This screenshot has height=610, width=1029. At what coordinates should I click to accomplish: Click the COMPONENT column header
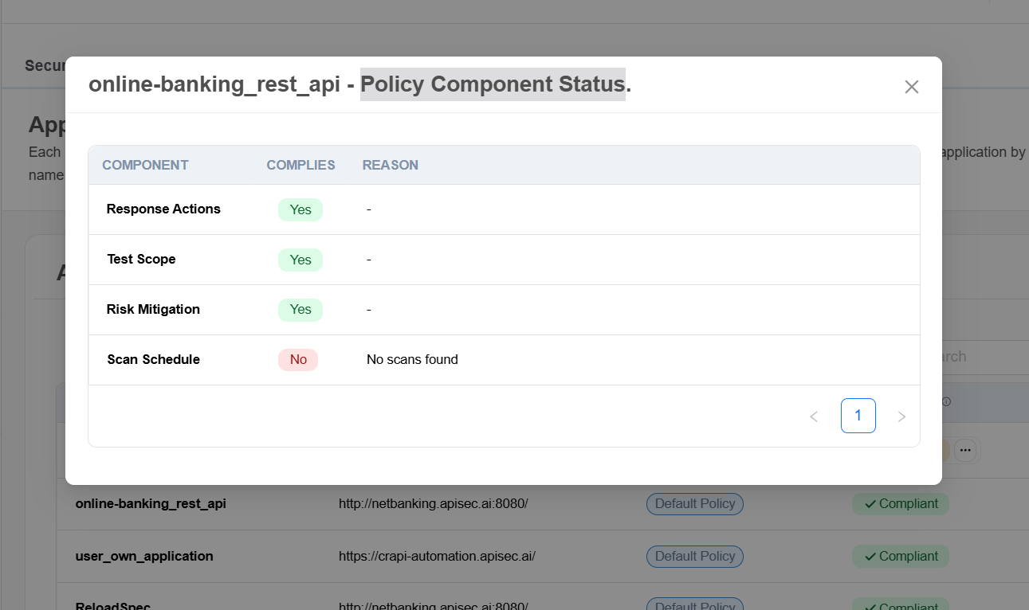point(145,166)
